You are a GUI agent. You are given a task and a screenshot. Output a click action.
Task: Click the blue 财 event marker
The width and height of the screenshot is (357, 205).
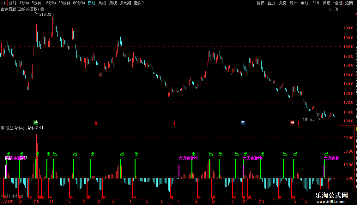(243, 122)
